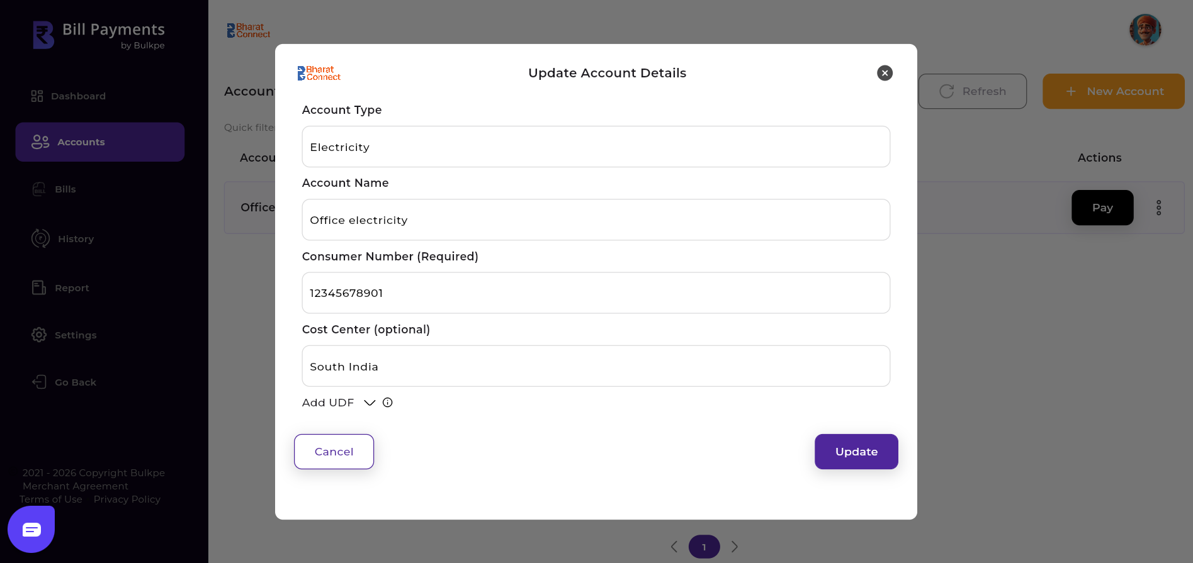Image resolution: width=1193 pixels, height=563 pixels.
Task: Click the Update button
Action: pyautogui.click(x=856, y=452)
